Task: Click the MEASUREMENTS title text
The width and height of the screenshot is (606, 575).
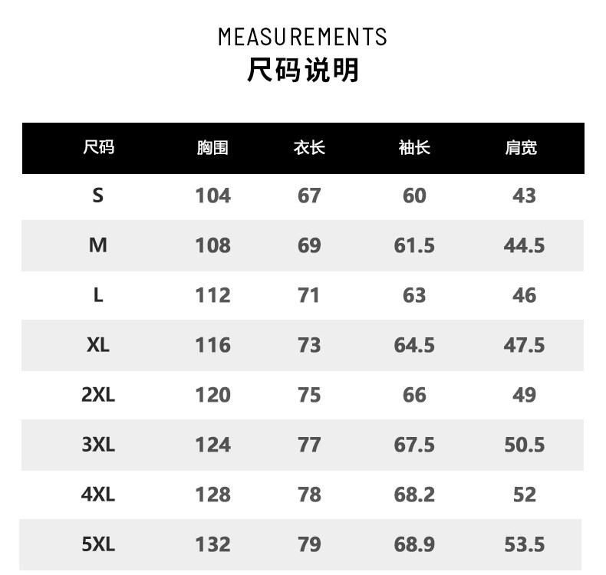Action: 303,37
